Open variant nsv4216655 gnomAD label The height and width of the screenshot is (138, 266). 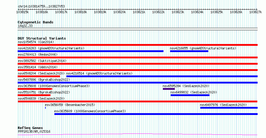[203, 48]
